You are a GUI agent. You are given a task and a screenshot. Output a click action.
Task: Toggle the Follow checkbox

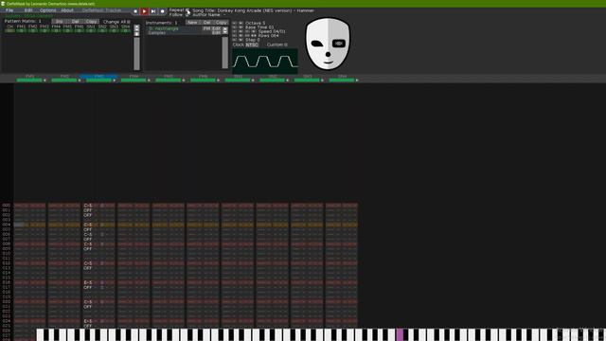point(187,15)
